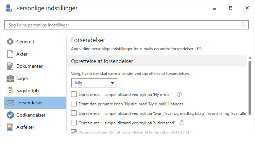The width and height of the screenshot is (255, 143).
Task: Click the settings panel vertical scrollbar
Action: (250, 88)
